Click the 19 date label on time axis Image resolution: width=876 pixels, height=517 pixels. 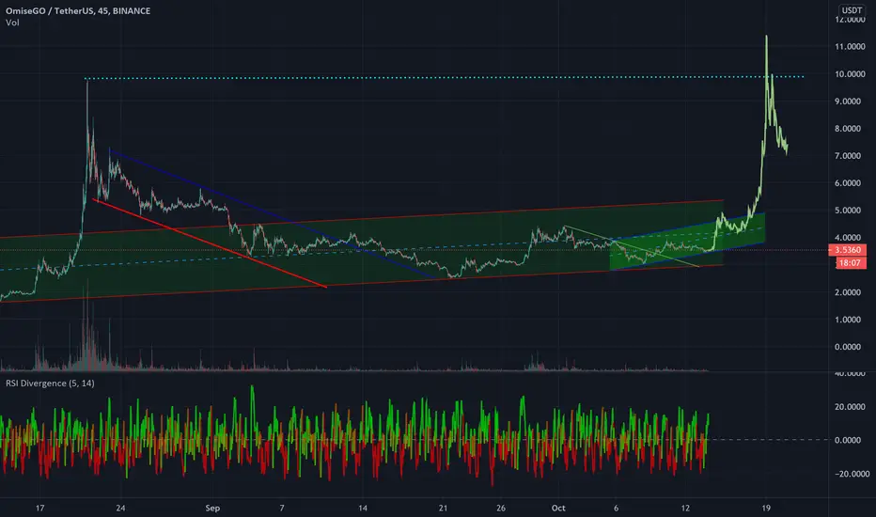766,508
